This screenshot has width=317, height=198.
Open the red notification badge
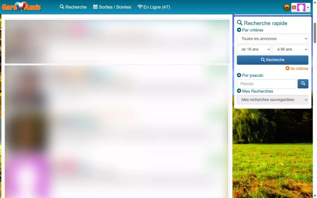point(294,8)
